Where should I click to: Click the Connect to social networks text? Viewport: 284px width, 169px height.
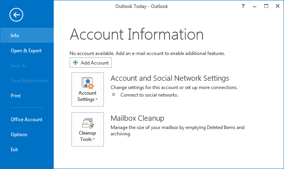(x=149, y=95)
